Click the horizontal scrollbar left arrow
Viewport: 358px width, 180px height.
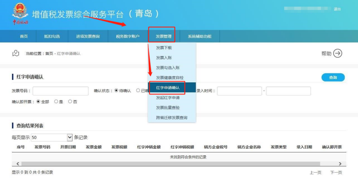17,164
